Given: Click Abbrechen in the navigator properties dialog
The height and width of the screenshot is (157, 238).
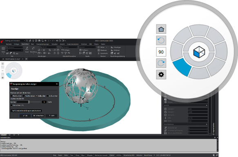Looking at the screenshot, I should [x=38, y=115].
